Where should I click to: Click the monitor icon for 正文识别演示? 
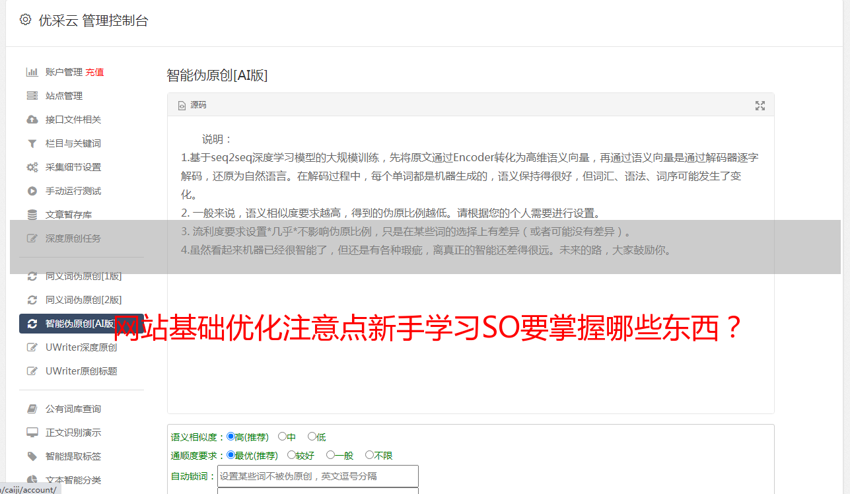click(32, 433)
